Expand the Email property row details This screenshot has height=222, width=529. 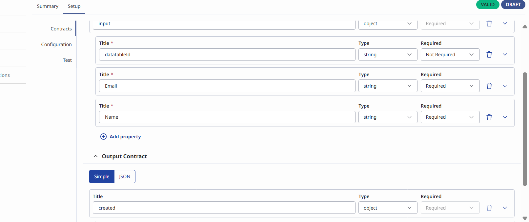[x=505, y=86]
